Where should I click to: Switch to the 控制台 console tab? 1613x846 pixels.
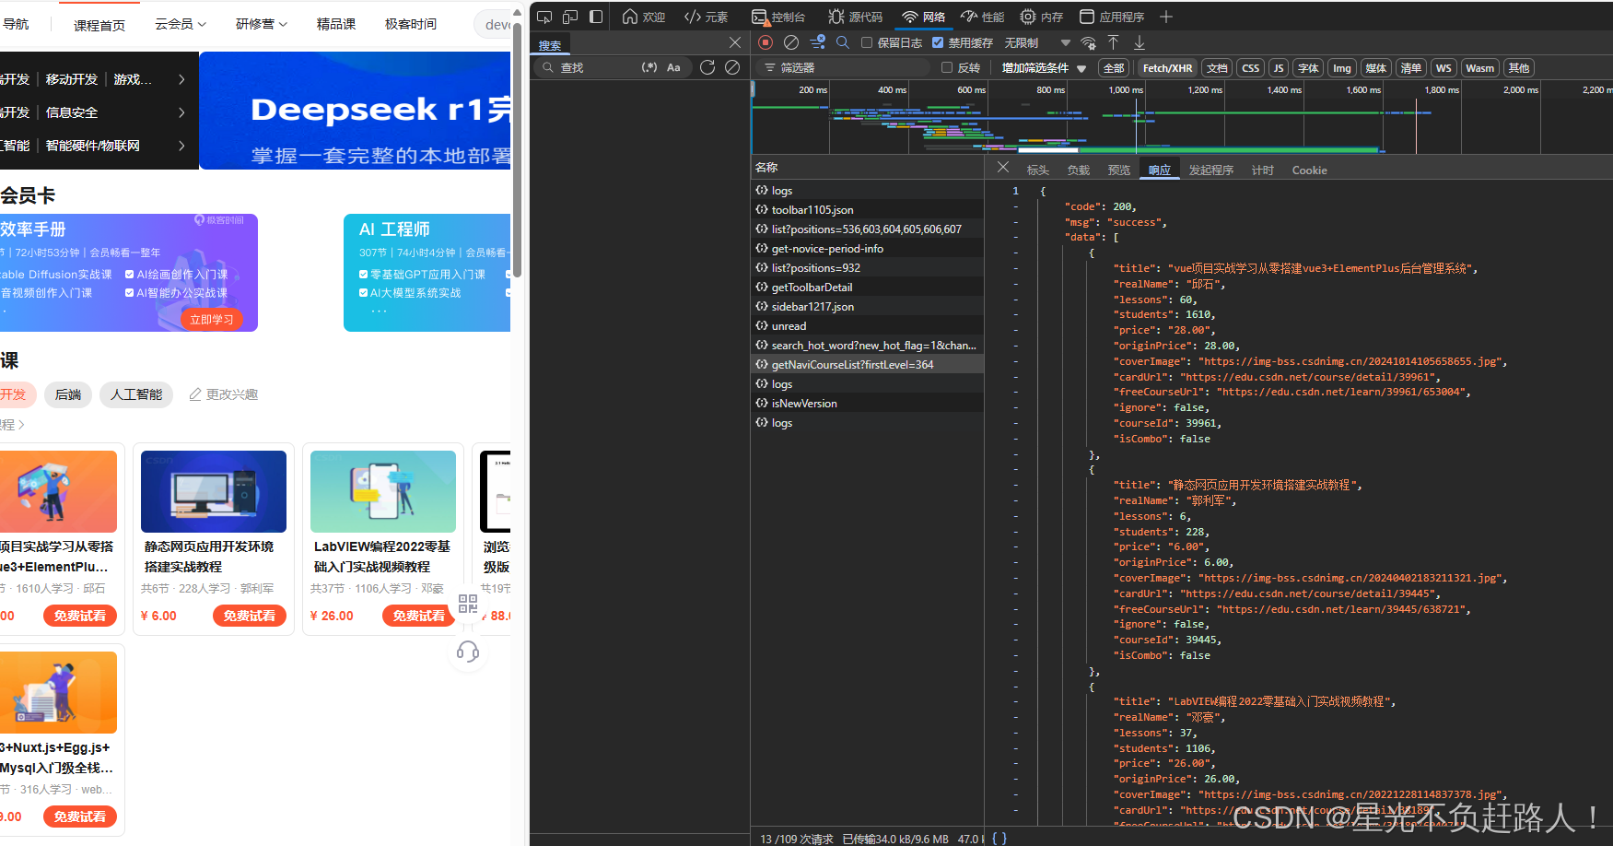(779, 17)
